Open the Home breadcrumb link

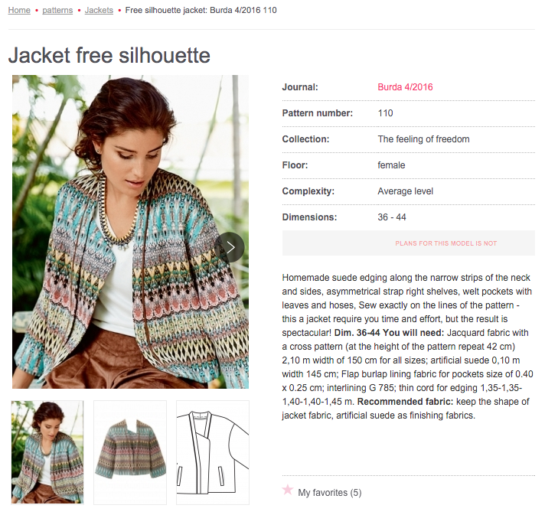click(x=19, y=10)
